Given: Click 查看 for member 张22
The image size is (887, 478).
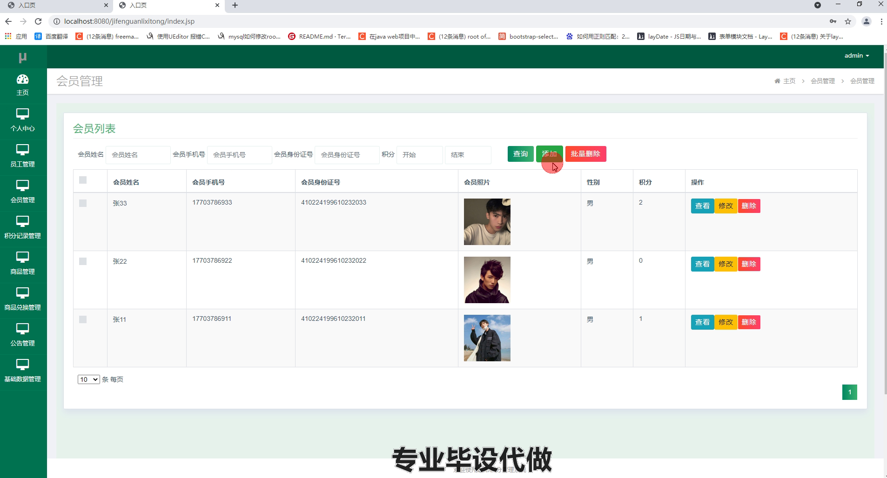Looking at the screenshot, I should pyautogui.click(x=702, y=264).
